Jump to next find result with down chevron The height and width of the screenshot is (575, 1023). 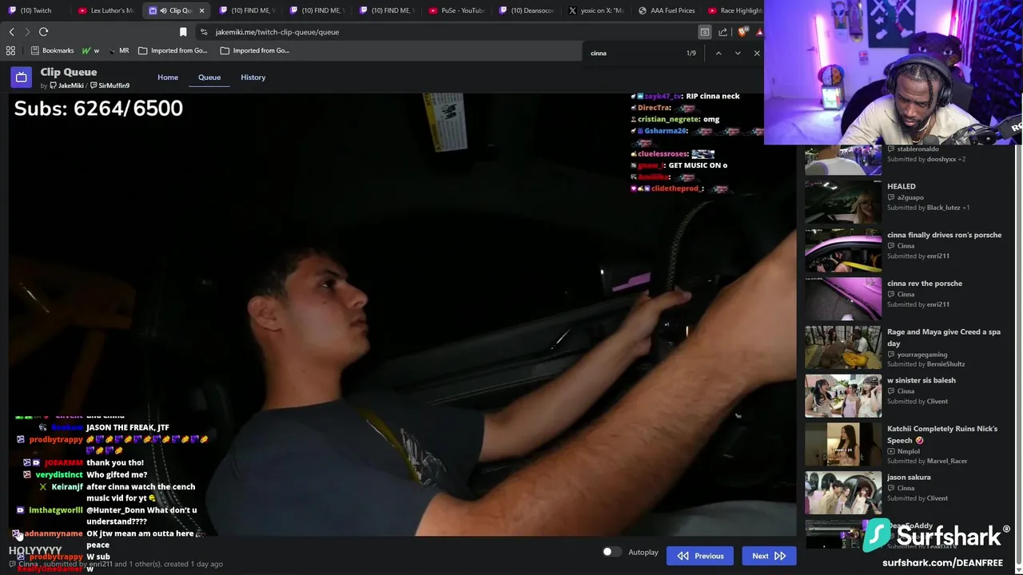point(738,53)
